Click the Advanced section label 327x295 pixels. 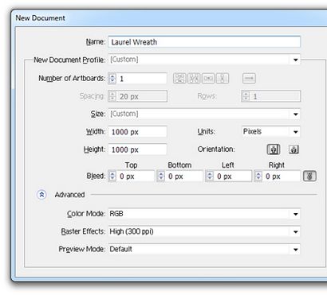(69, 195)
